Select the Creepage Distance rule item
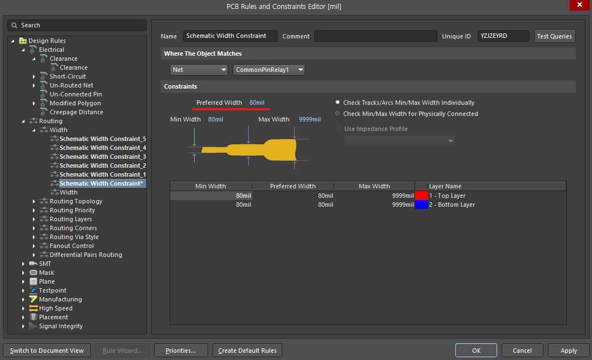Image resolution: width=592 pixels, height=360 pixels. point(76,113)
